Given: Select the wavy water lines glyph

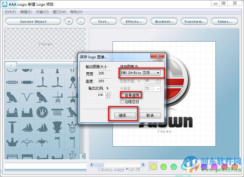Looking at the screenshot, I should pyautogui.click(x=57, y=112).
